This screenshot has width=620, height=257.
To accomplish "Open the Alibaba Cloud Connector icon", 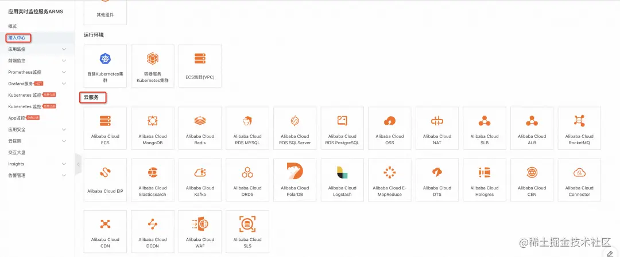I will [x=580, y=173].
